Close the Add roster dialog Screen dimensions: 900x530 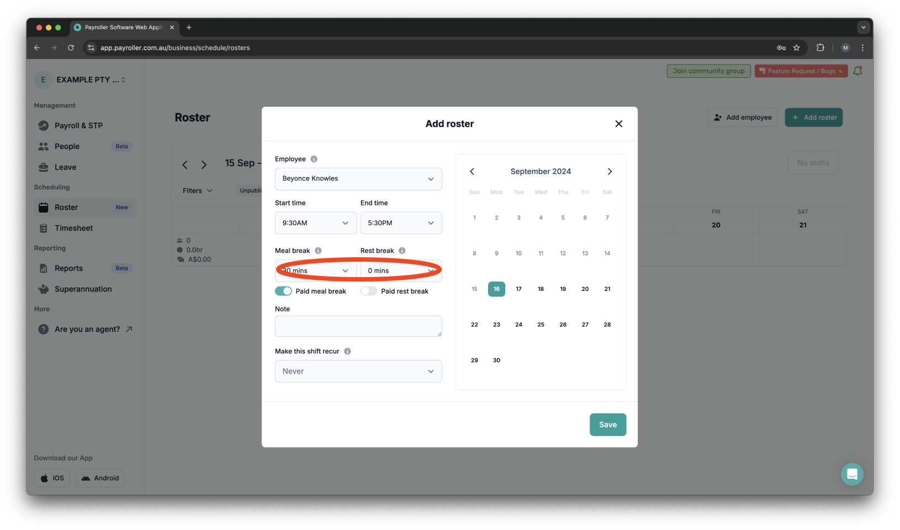618,124
